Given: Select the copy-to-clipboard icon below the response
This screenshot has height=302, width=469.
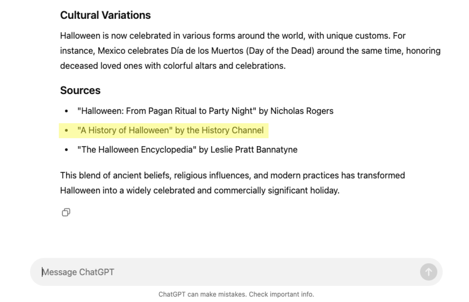Looking at the screenshot, I should click(x=66, y=213).
